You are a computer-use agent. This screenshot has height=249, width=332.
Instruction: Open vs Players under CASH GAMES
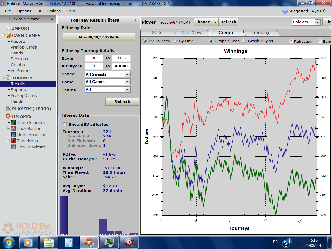click(x=21, y=70)
